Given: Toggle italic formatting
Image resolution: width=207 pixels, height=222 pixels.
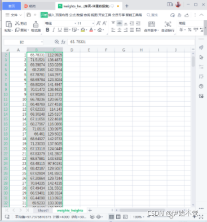Looking at the screenshot, I should (54, 30).
